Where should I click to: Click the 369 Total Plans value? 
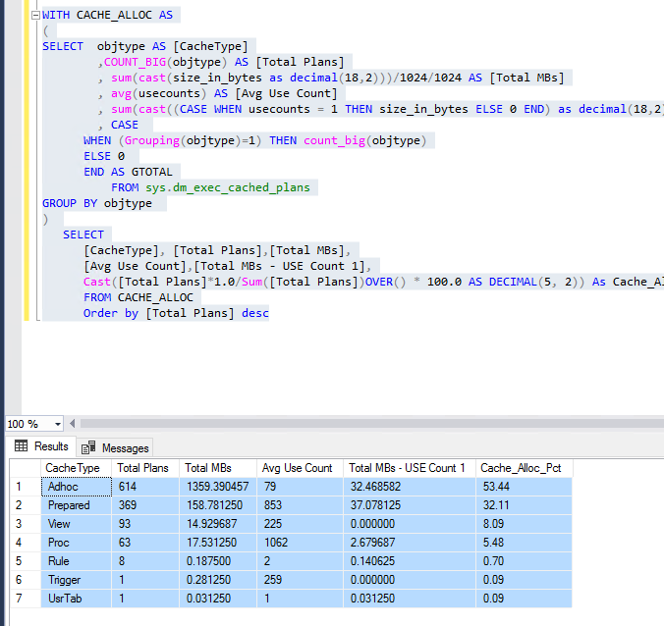pos(145,505)
